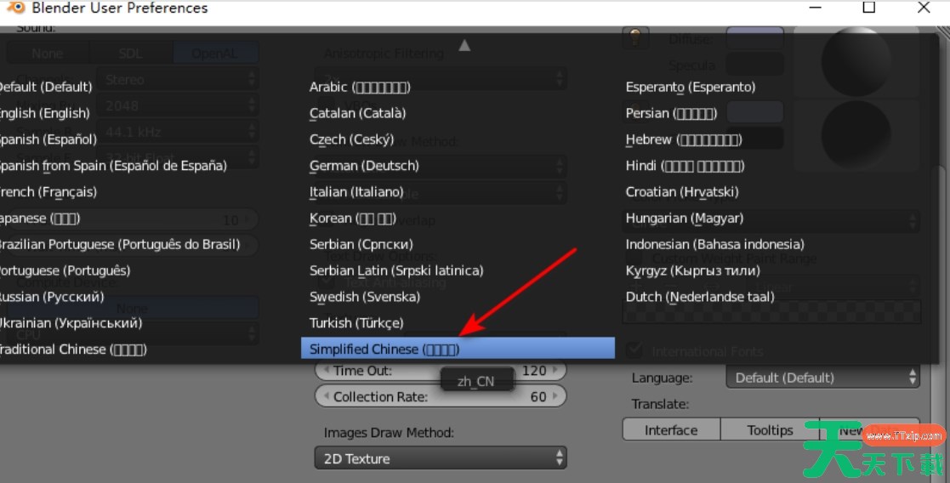The height and width of the screenshot is (483, 950).
Task: Open the Images Draw Method 2D Texture dropdown
Action: coord(440,458)
